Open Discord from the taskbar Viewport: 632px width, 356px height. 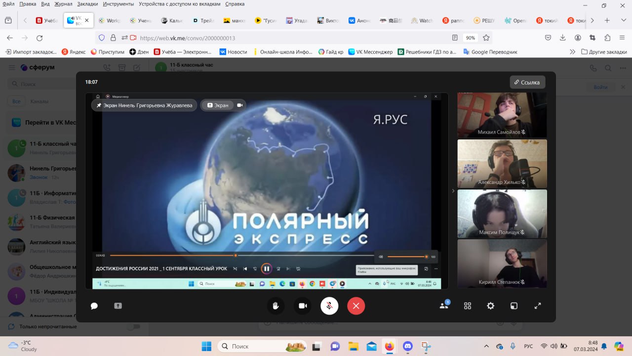[x=407, y=346]
